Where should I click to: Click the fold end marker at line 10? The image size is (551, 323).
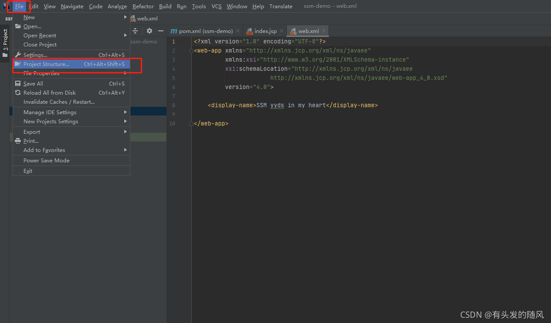point(191,124)
